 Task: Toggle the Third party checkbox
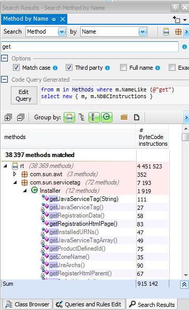click(69, 68)
